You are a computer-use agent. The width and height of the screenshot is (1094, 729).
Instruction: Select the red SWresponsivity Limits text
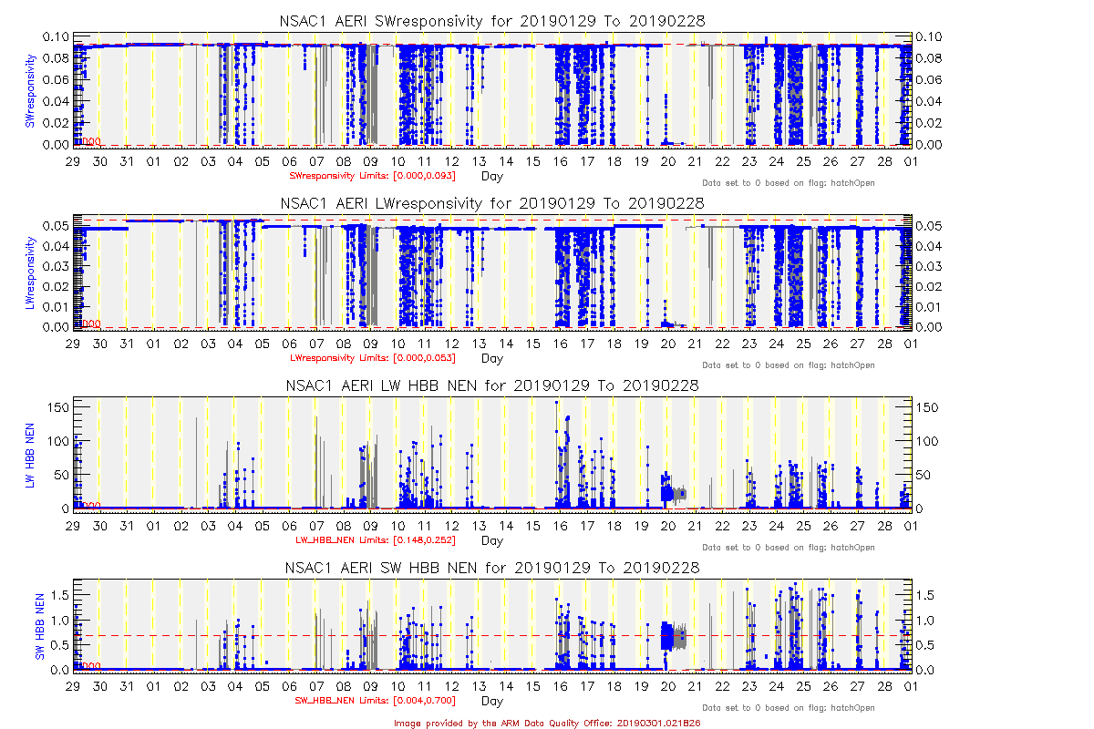[372, 175]
